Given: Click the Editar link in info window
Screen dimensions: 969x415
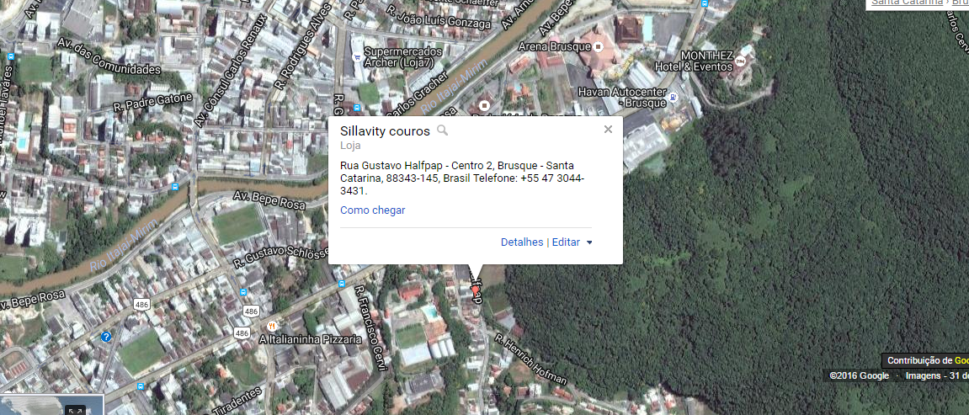Looking at the screenshot, I should (x=566, y=242).
